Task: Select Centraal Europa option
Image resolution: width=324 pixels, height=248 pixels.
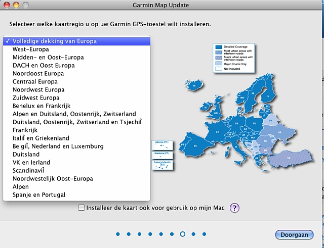Action: click(76, 82)
